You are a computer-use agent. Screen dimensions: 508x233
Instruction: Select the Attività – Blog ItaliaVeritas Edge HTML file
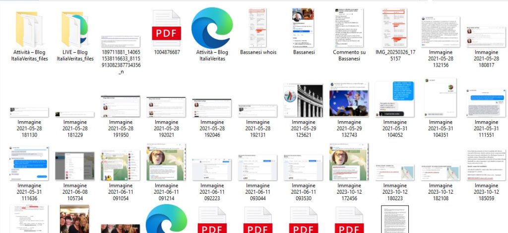point(212,29)
